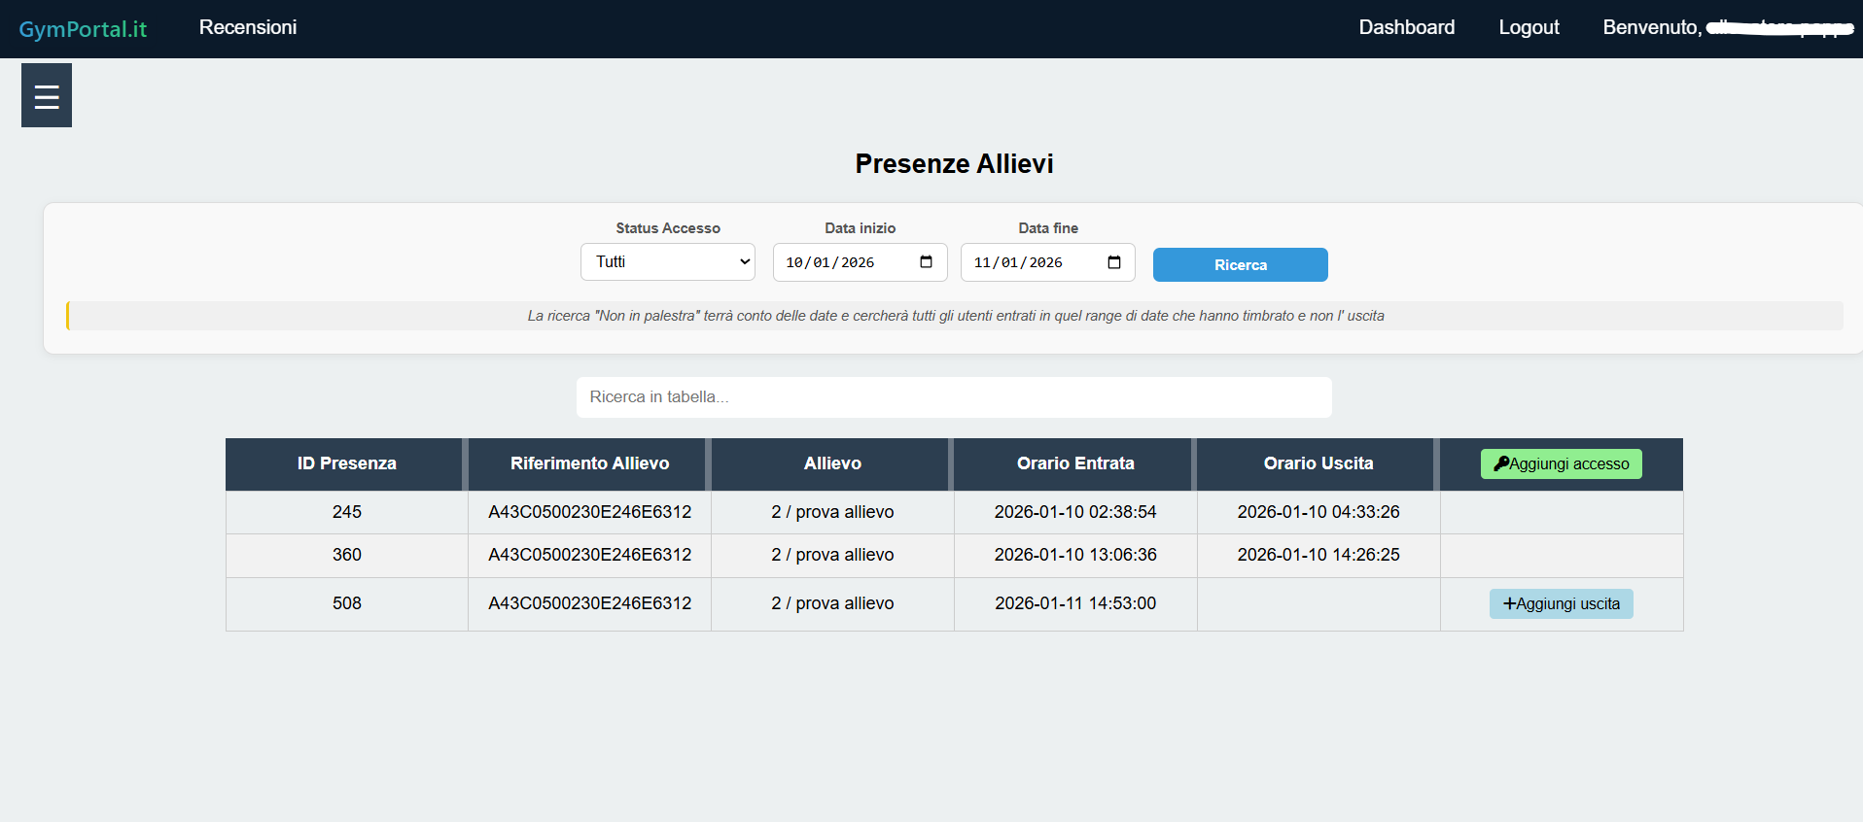This screenshot has width=1863, height=822.
Task: Focus the Ricerca in tabella search field
Action: pyautogui.click(x=953, y=397)
